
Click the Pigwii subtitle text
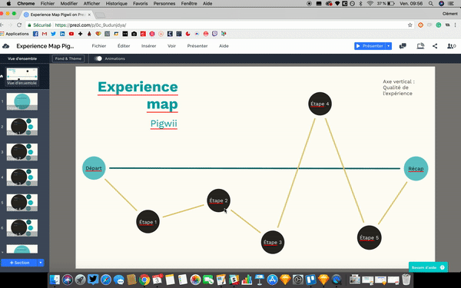164,124
